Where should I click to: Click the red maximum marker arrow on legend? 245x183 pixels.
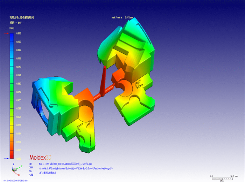point(6,33)
